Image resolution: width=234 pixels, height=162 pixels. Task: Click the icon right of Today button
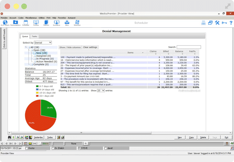[x=58, y=137]
